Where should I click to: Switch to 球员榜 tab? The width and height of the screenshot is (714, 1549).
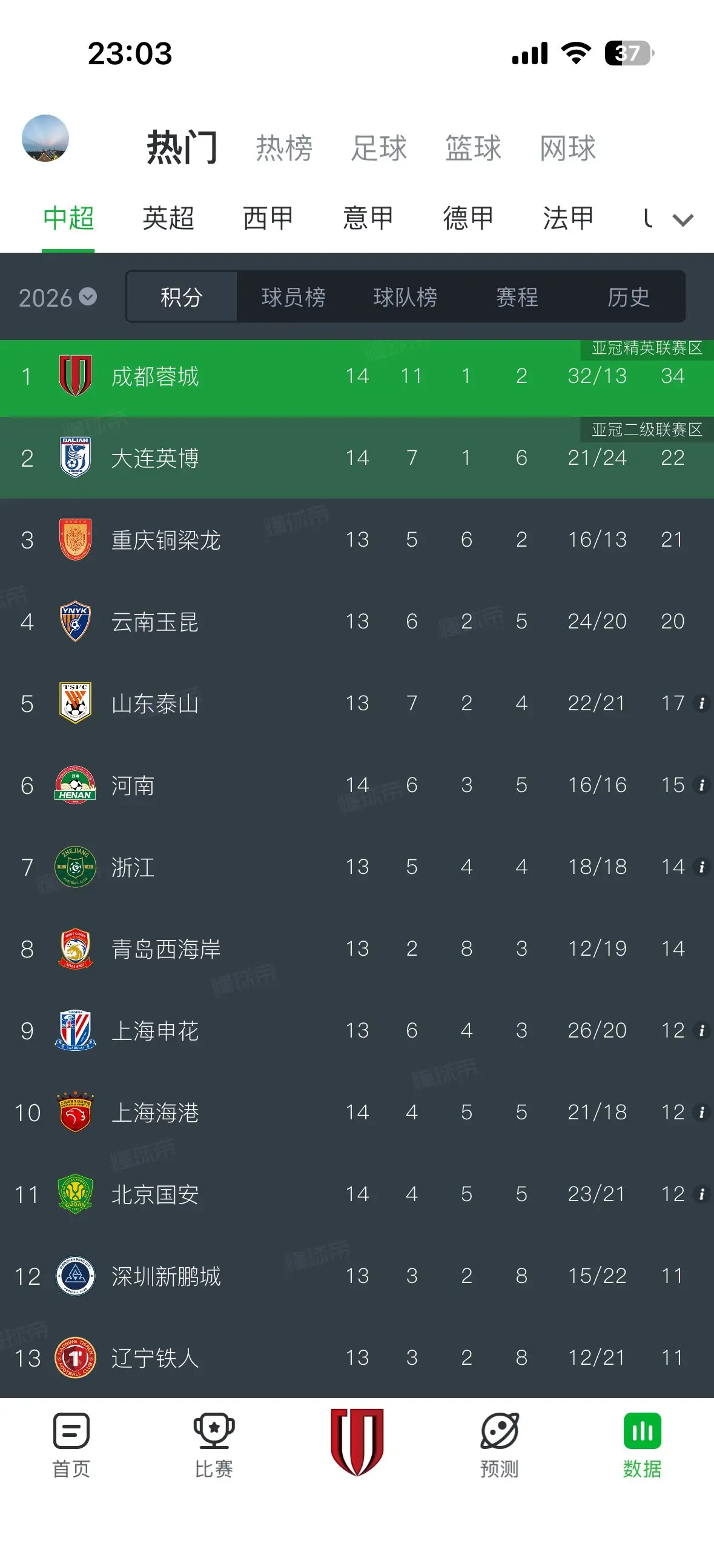(293, 297)
